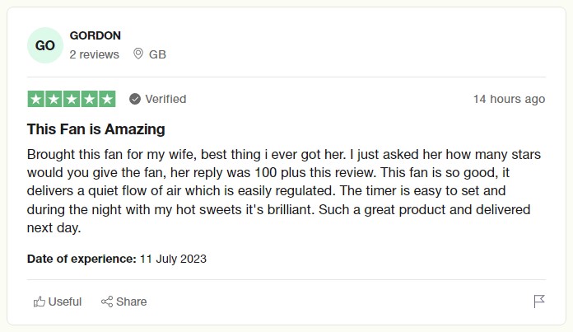Open GORDON's reviewer profile name
This screenshot has height=332, width=573.
(x=95, y=35)
